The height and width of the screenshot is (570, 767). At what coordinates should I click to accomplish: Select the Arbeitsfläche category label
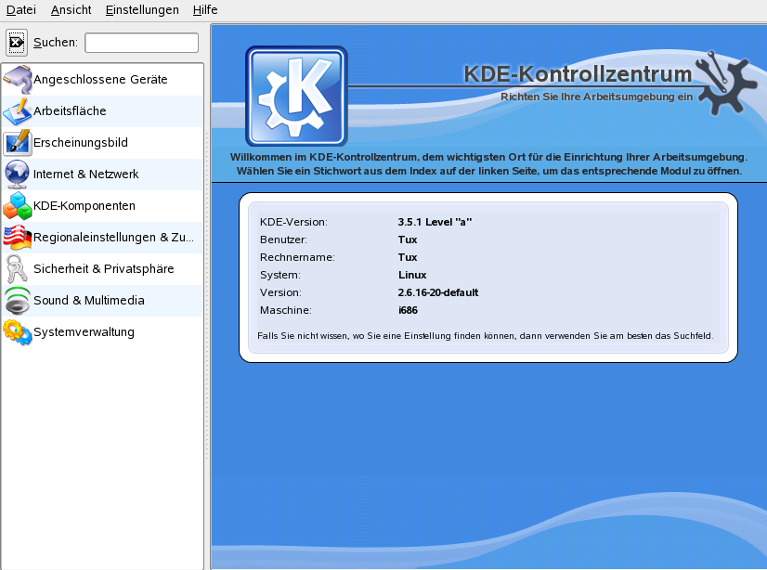coord(70,111)
